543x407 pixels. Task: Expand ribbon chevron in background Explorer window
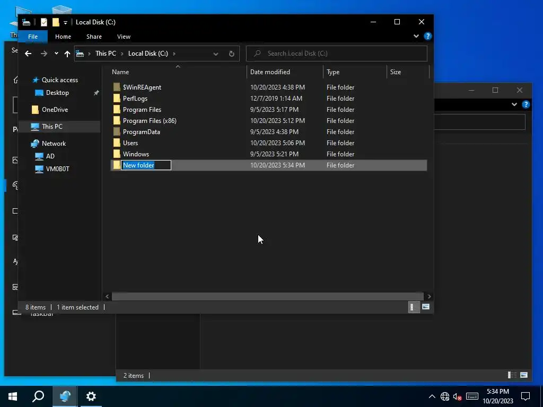click(514, 104)
